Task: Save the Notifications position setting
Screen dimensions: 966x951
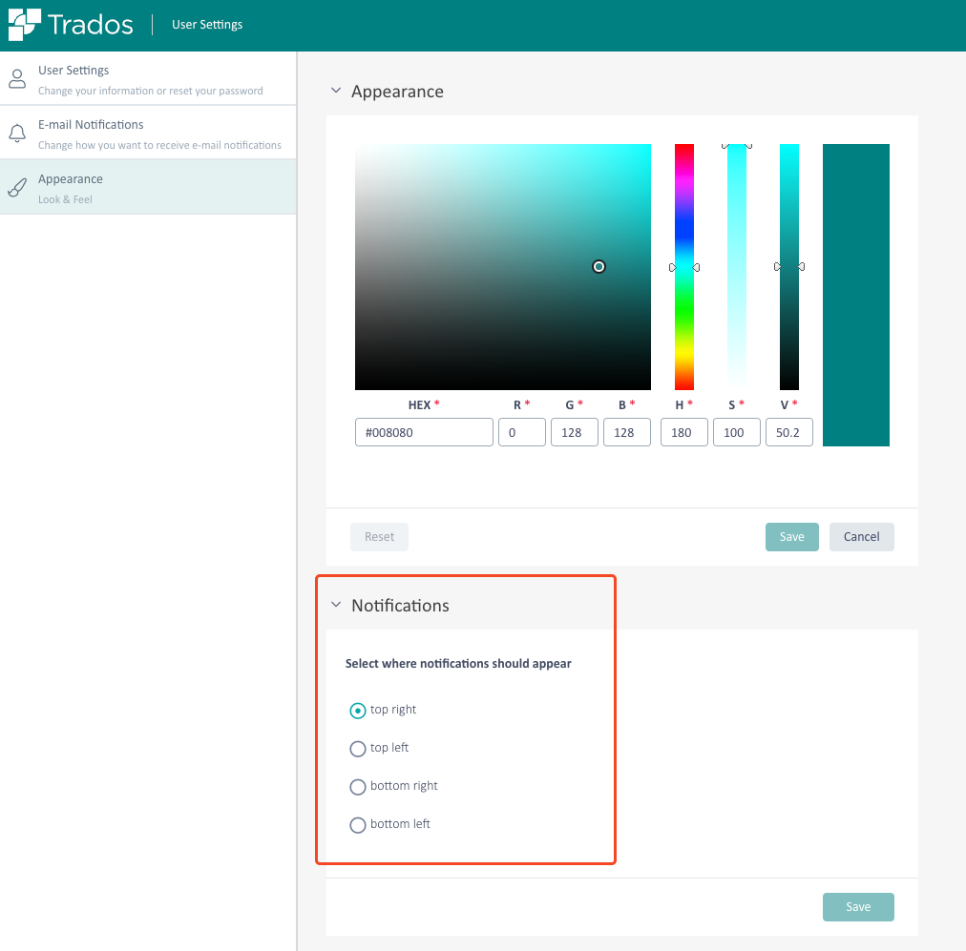Action: pyautogui.click(x=857, y=907)
